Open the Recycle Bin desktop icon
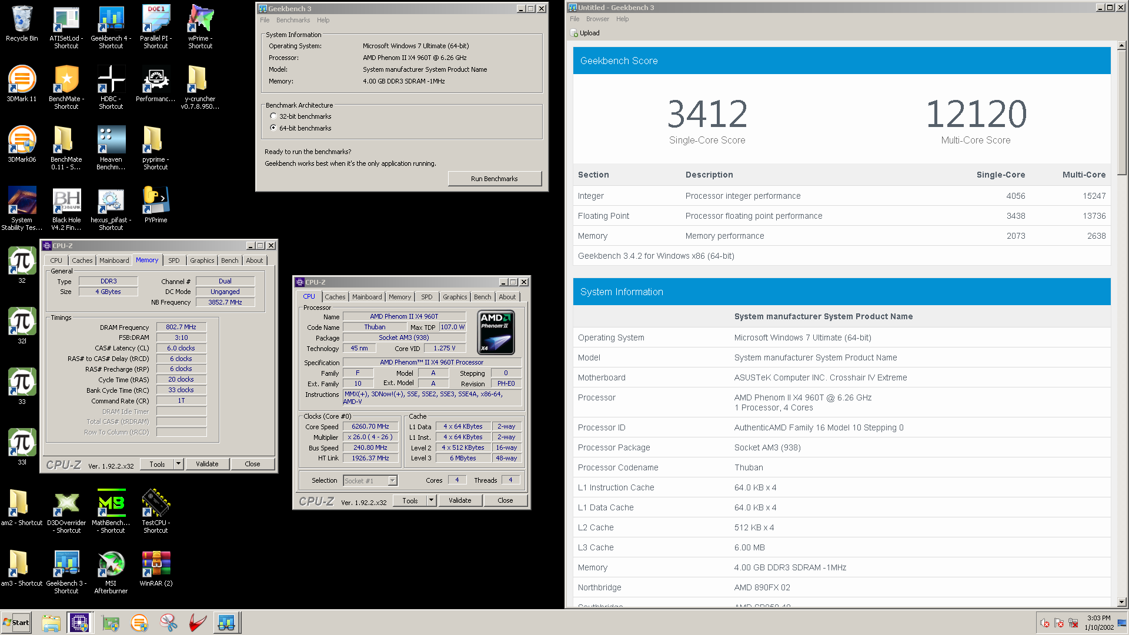Image resolution: width=1129 pixels, height=635 pixels. coord(22,24)
